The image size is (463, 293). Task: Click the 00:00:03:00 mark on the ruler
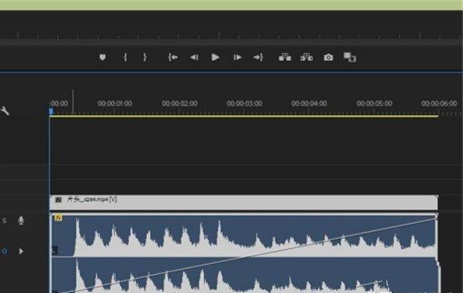click(244, 103)
